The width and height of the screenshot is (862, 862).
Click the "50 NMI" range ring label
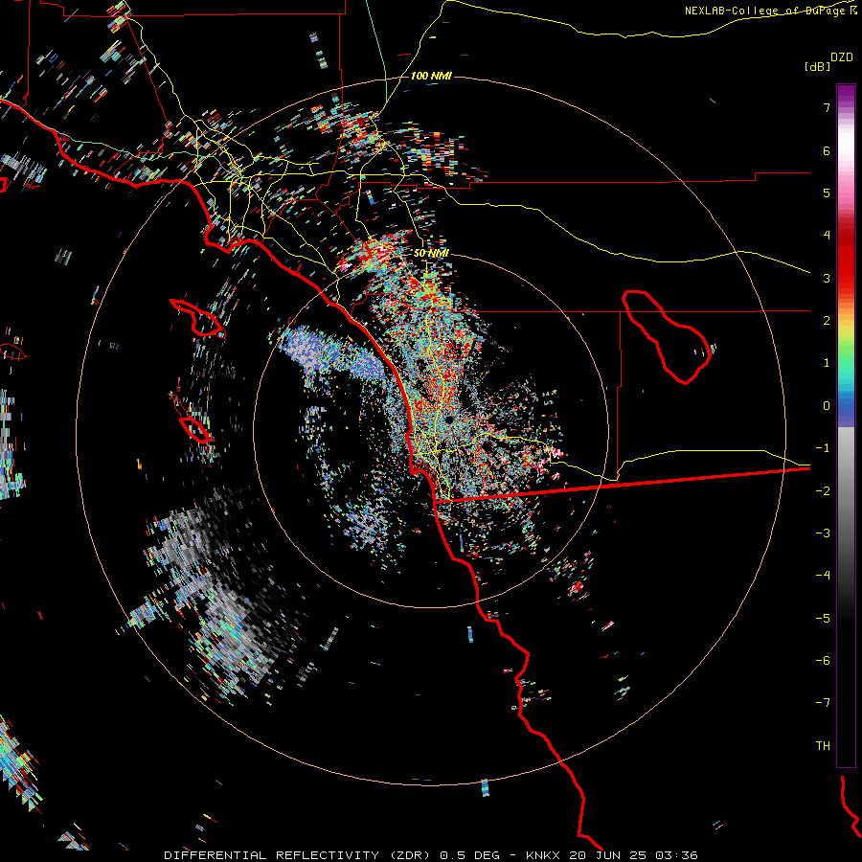(x=431, y=253)
